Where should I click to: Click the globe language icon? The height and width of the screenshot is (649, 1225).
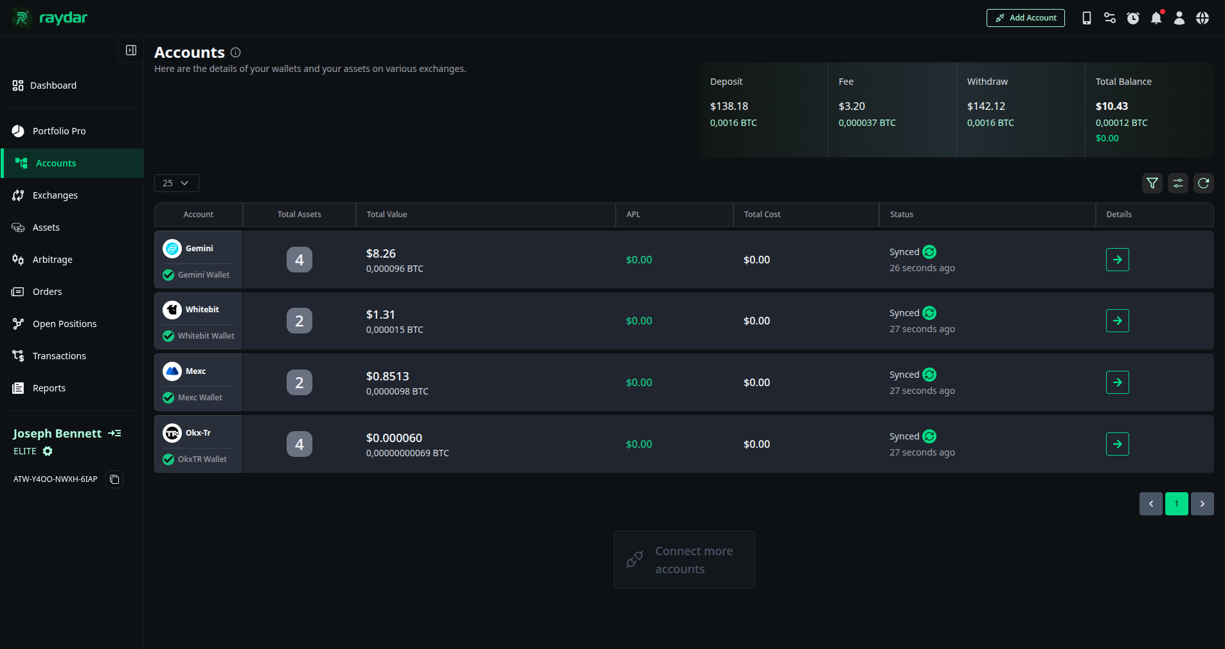pyautogui.click(x=1203, y=17)
